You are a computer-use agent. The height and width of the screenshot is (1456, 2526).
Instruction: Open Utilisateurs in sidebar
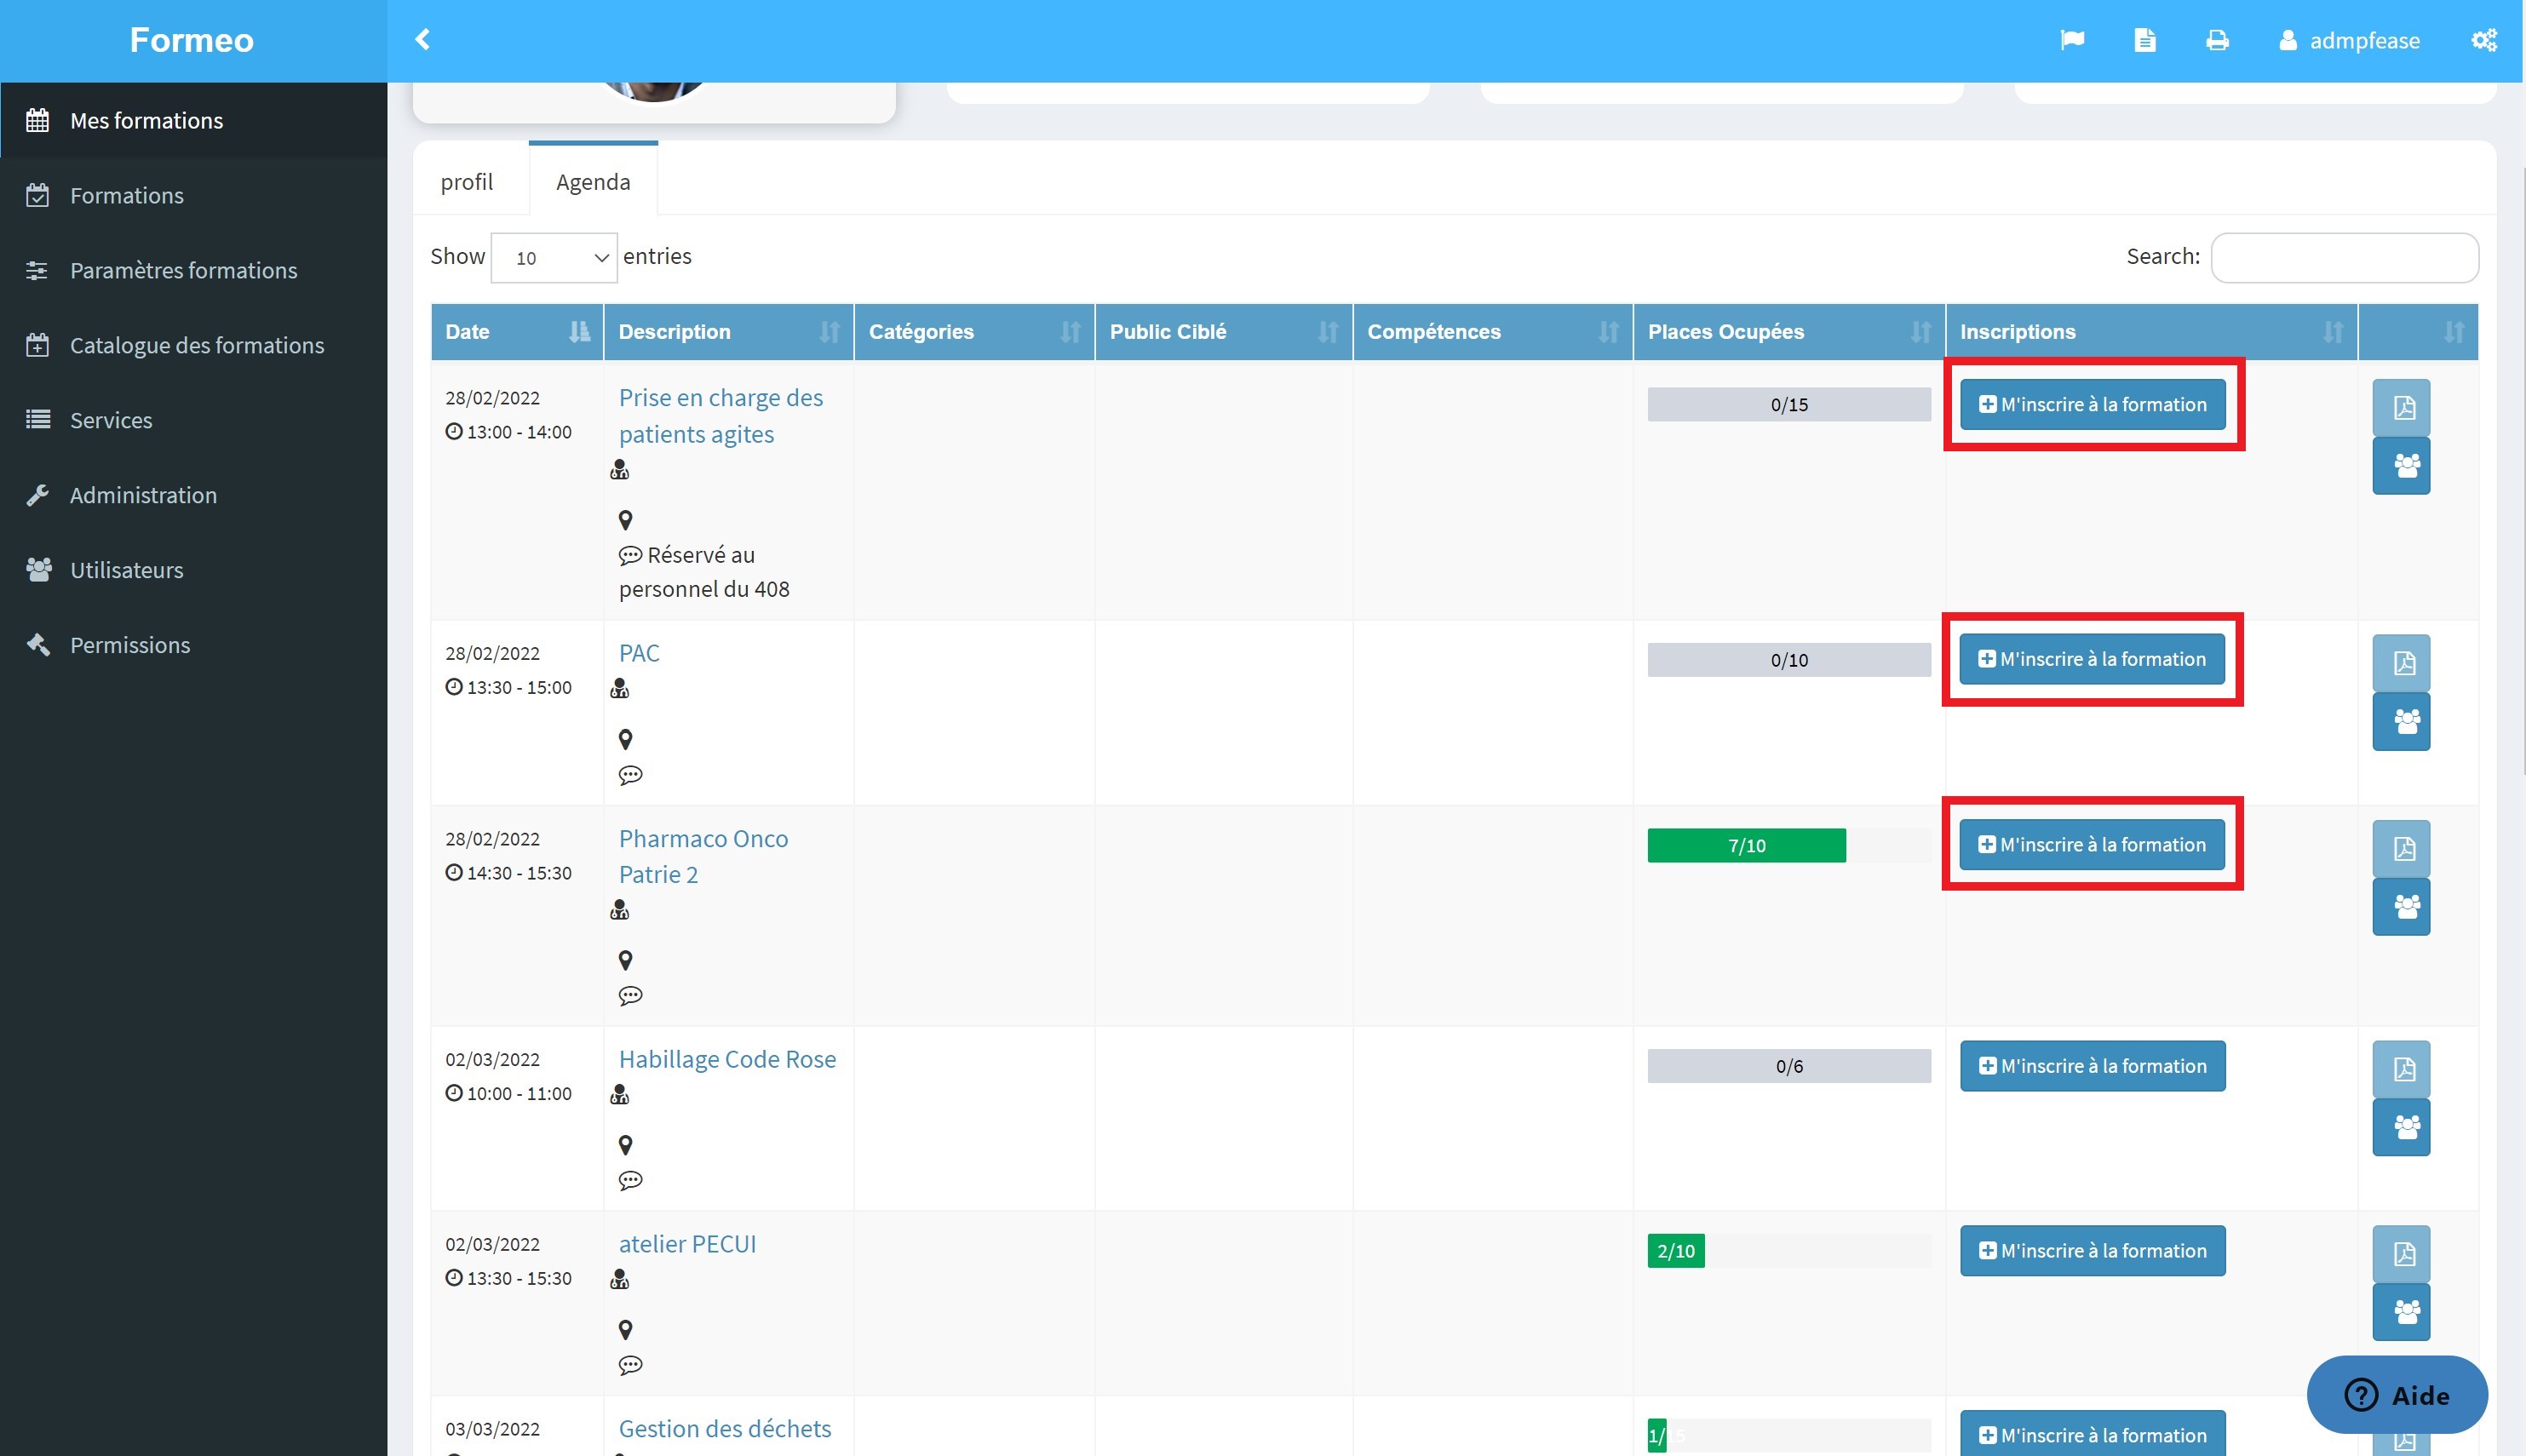tap(193, 570)
